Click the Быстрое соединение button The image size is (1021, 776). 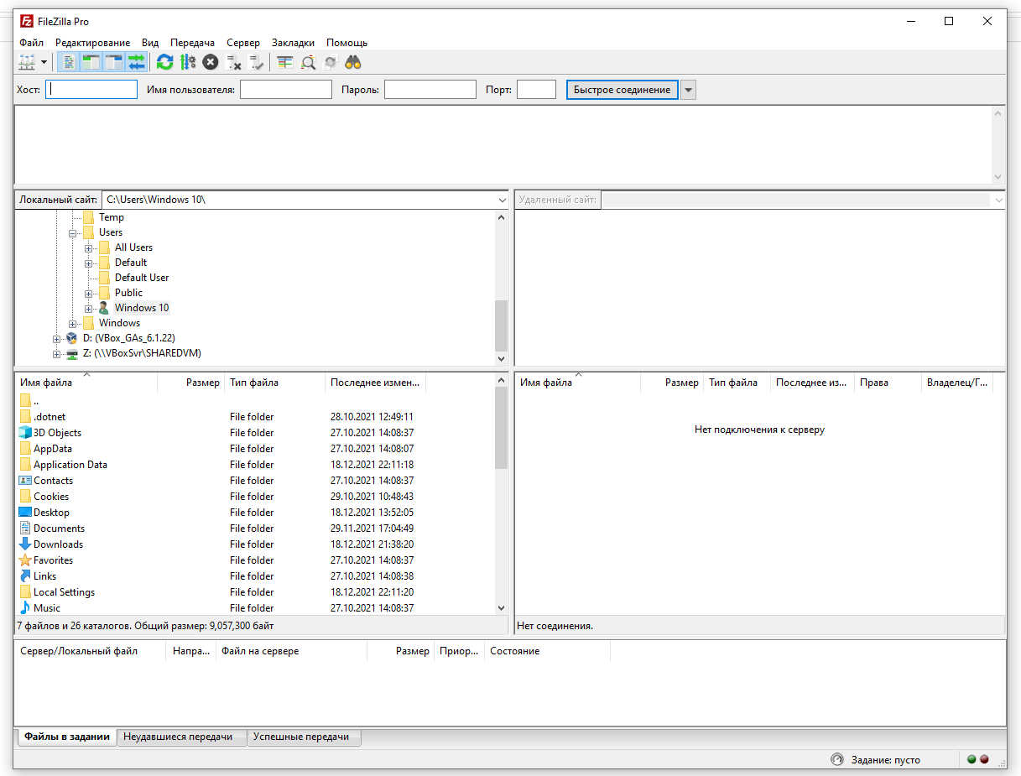click(622, 90)
